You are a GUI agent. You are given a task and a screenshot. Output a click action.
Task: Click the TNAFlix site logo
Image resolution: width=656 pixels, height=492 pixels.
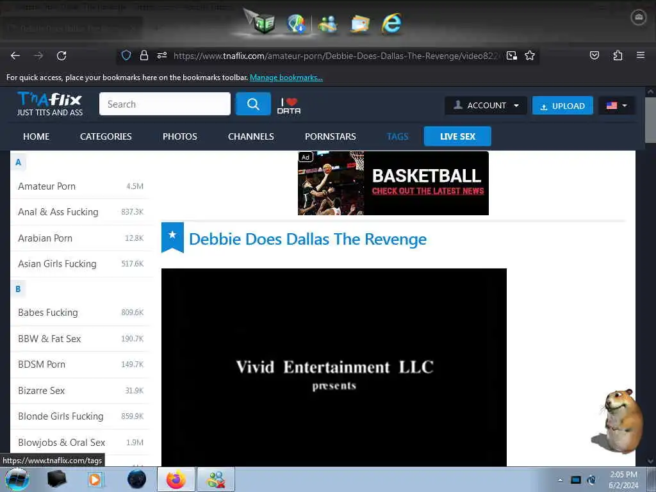coord(50,104)
